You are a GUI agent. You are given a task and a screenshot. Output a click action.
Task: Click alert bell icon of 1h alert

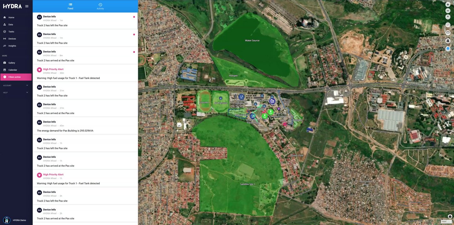click(39, 175)
